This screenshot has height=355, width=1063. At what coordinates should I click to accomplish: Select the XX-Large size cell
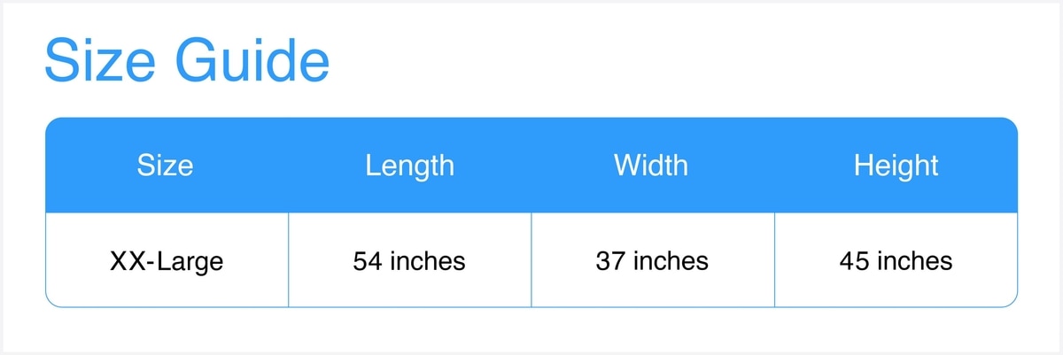[167, 261]
